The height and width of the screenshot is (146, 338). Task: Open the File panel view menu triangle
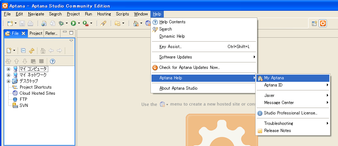click(71, 41)
